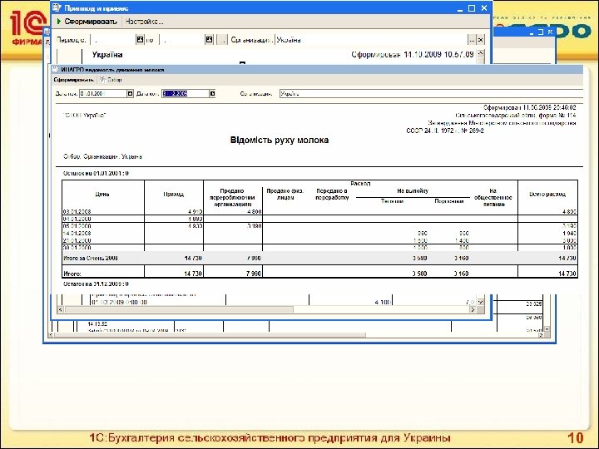
Task: Click the filter icon next to Отбор
Action: click(102, 80)
